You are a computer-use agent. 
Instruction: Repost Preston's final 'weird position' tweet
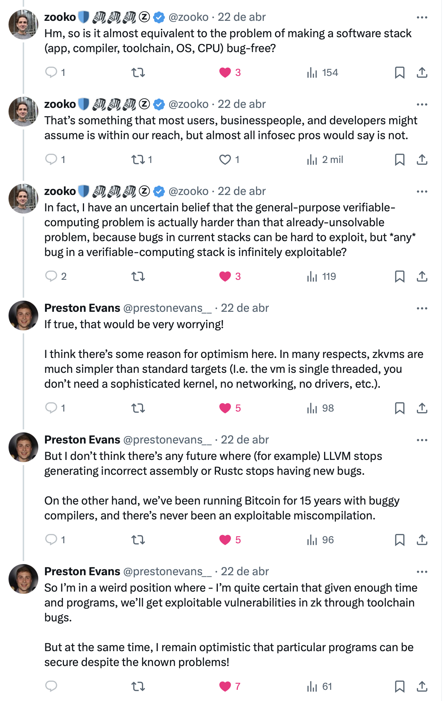(x=138, y=686)
